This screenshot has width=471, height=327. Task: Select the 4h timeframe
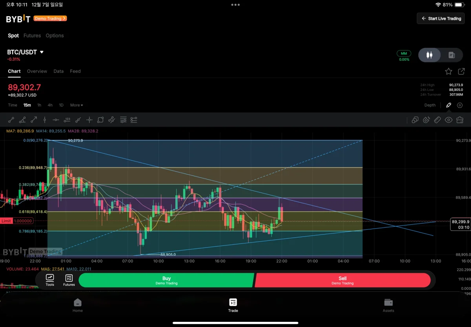pyautogui.click(x=50, y=105)
